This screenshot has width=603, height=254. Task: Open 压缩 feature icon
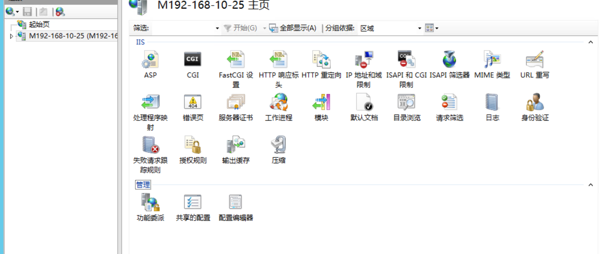[279, 145]
